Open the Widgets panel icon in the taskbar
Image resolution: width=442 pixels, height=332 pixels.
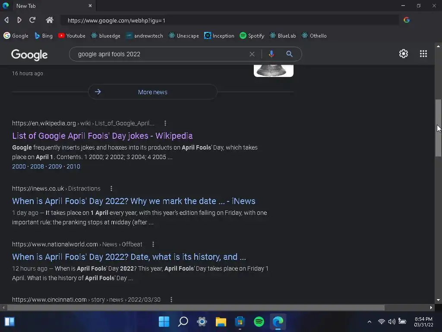tap(9, 322)
